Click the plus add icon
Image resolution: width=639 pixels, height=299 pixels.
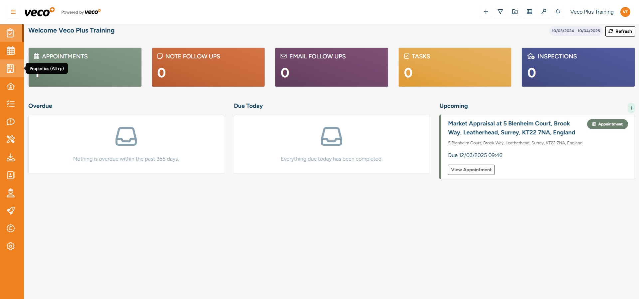tap(486, 12)
